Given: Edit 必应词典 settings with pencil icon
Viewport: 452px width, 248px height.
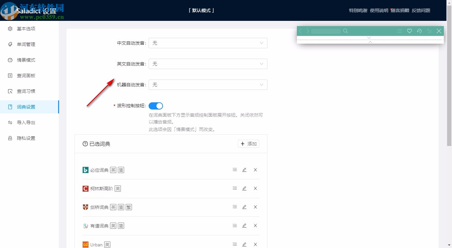Looking at the screenshot, I should [x=244, y=169].
